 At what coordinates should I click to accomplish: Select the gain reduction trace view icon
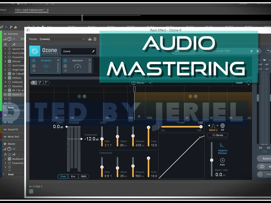click(x=46, y=83)
